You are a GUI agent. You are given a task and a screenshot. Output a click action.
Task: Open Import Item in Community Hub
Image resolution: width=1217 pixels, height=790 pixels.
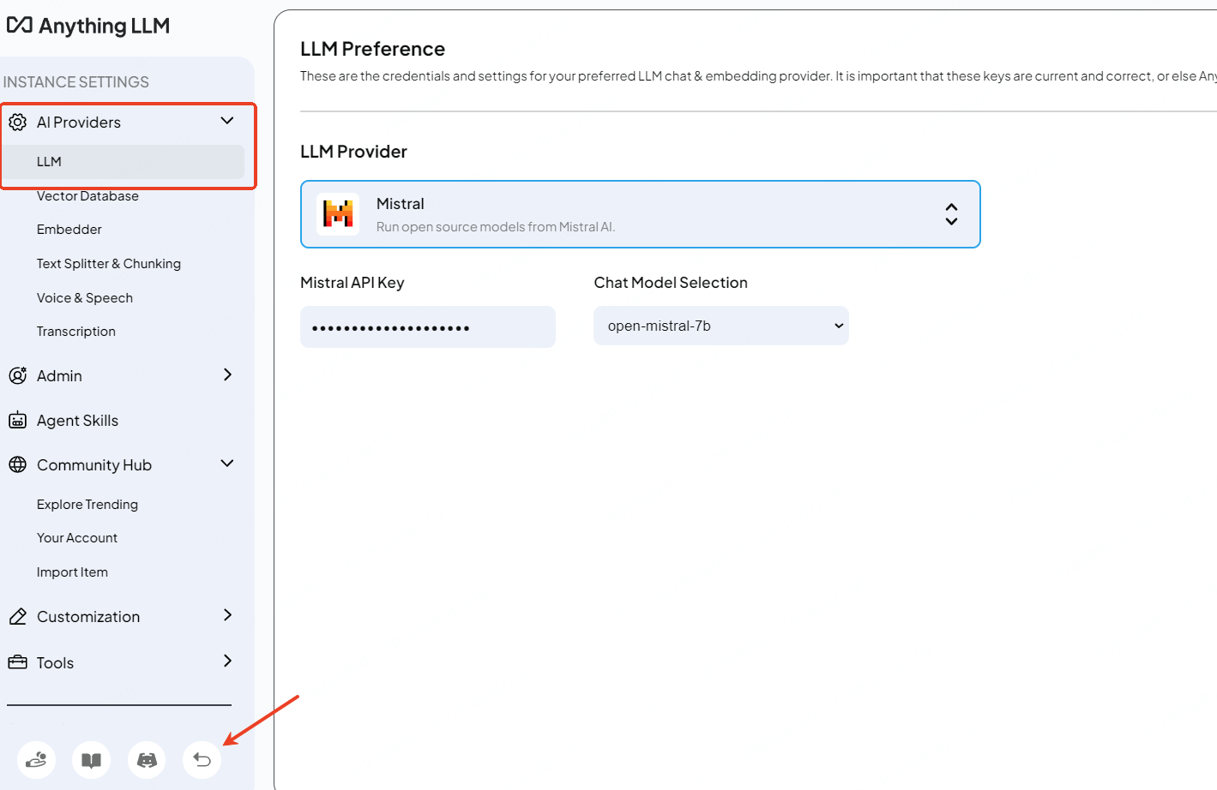[x=72, y=572]
